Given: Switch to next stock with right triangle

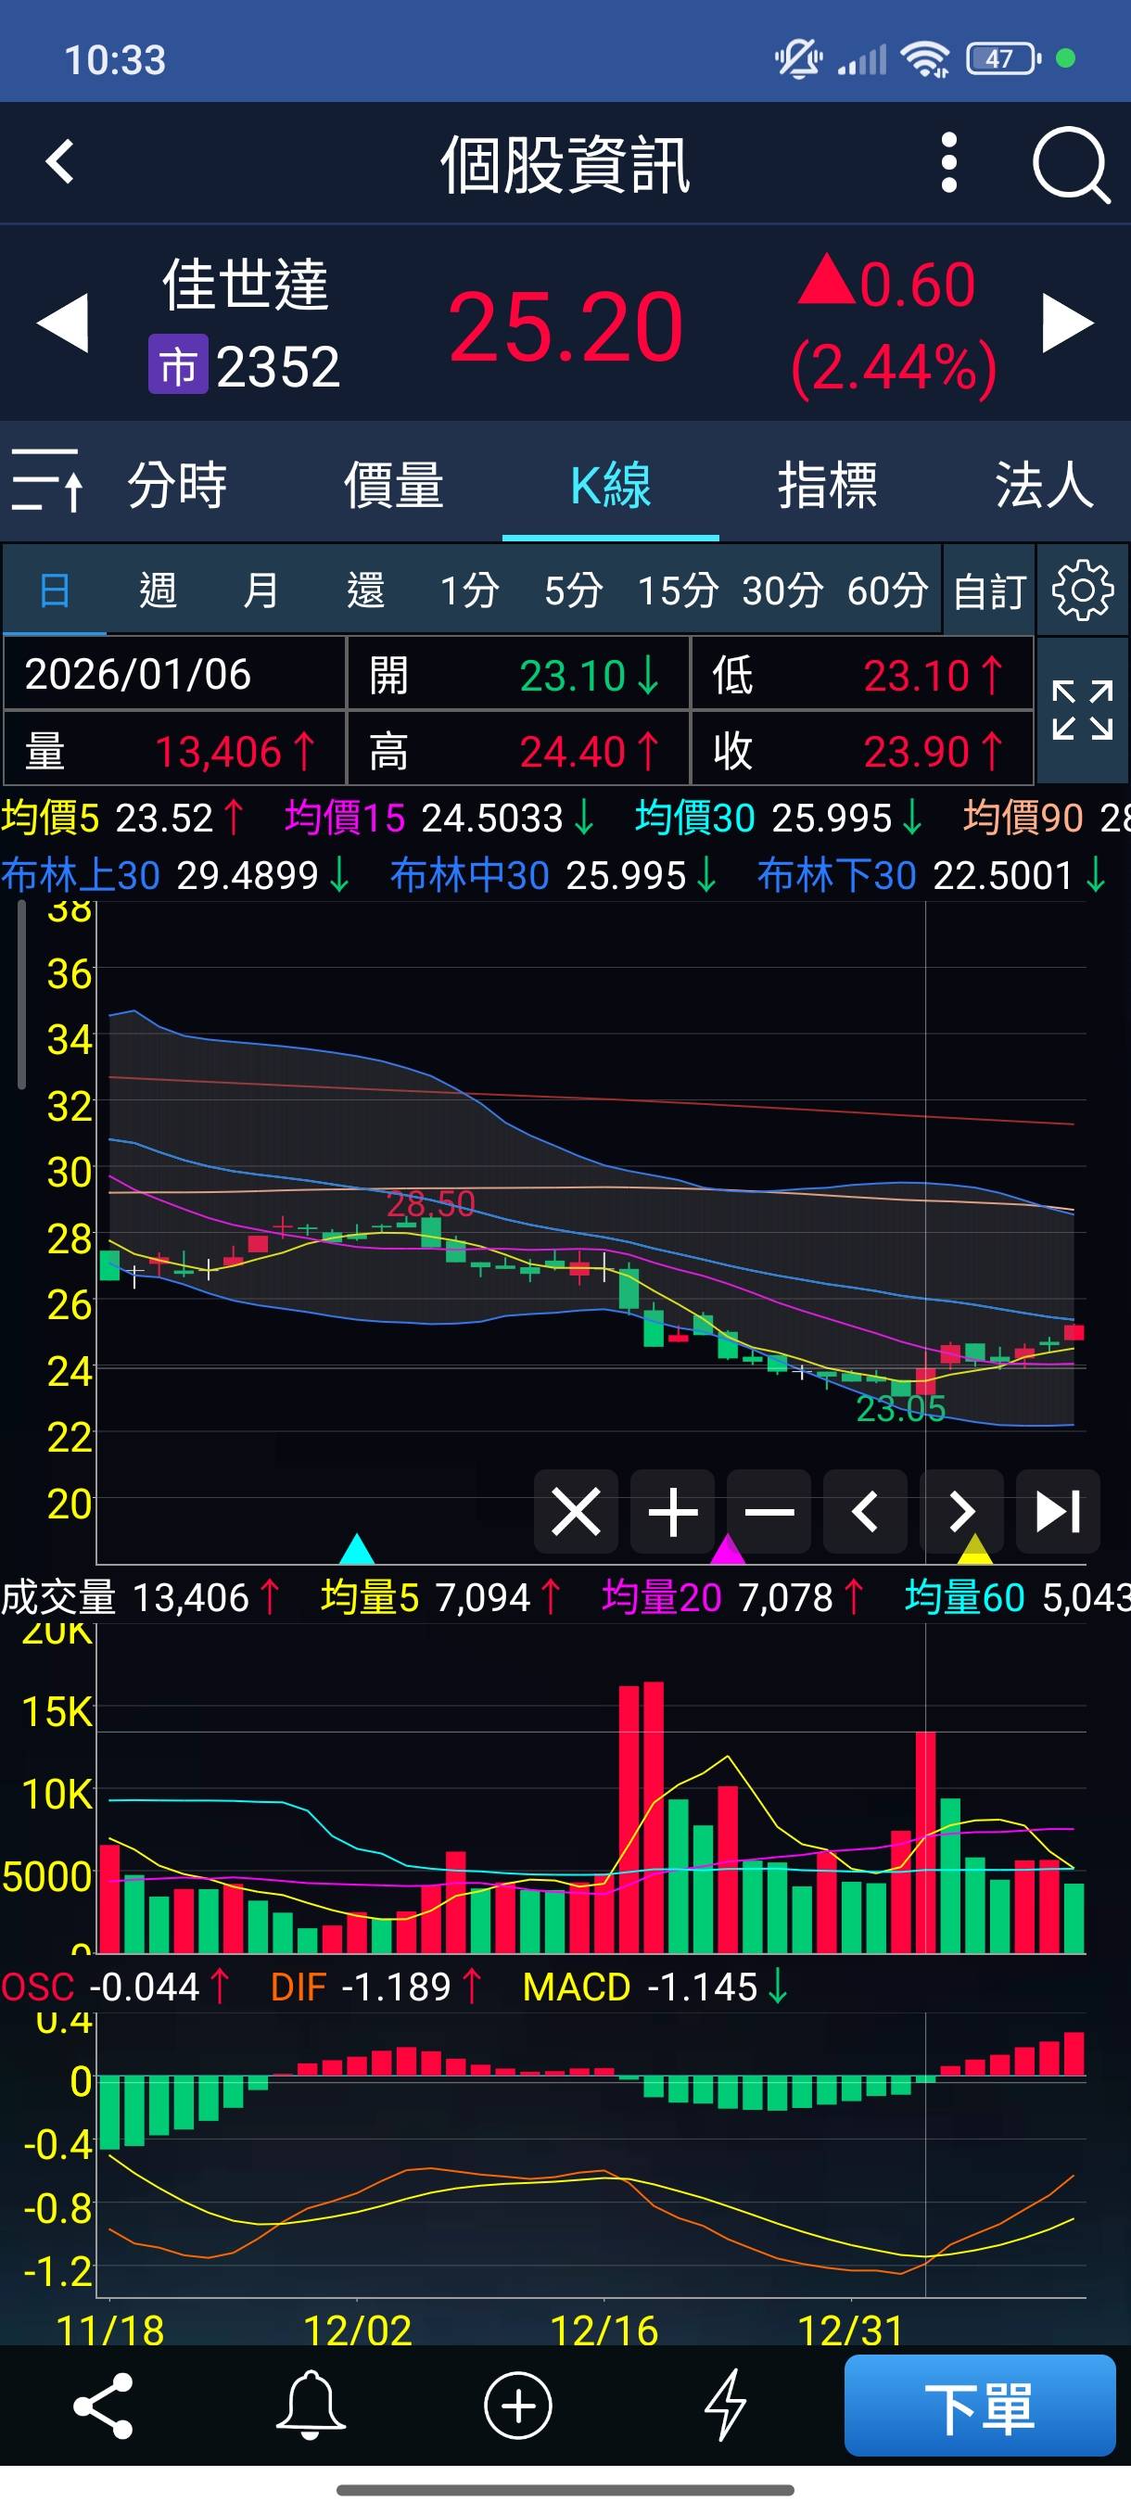Looking at the screenshot, I should click(1068, 323).
